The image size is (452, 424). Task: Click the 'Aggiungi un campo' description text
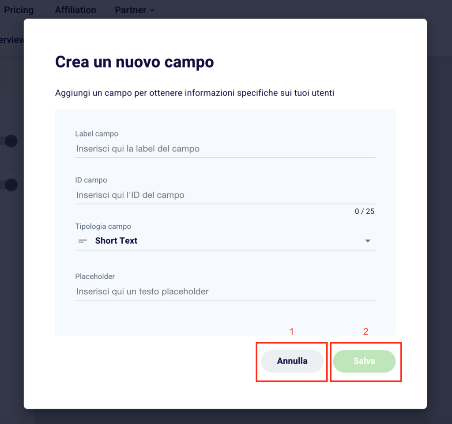click(x=195, y=93)
